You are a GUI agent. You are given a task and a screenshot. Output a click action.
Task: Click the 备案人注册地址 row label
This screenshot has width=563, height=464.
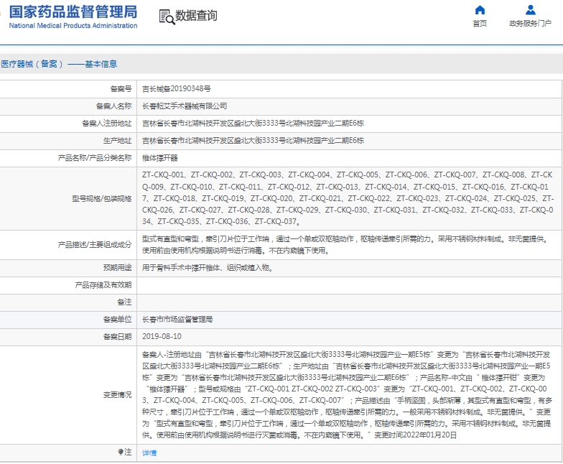[x=106, y=124]
